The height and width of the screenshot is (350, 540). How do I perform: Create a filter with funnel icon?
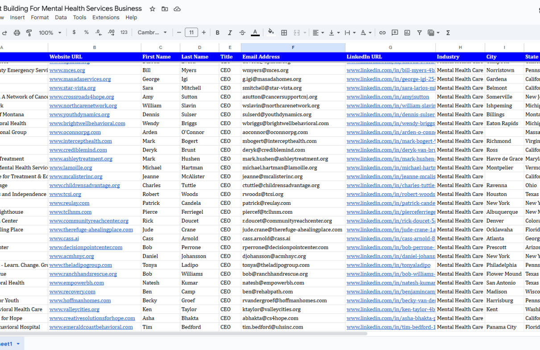(x=420, y=33)
